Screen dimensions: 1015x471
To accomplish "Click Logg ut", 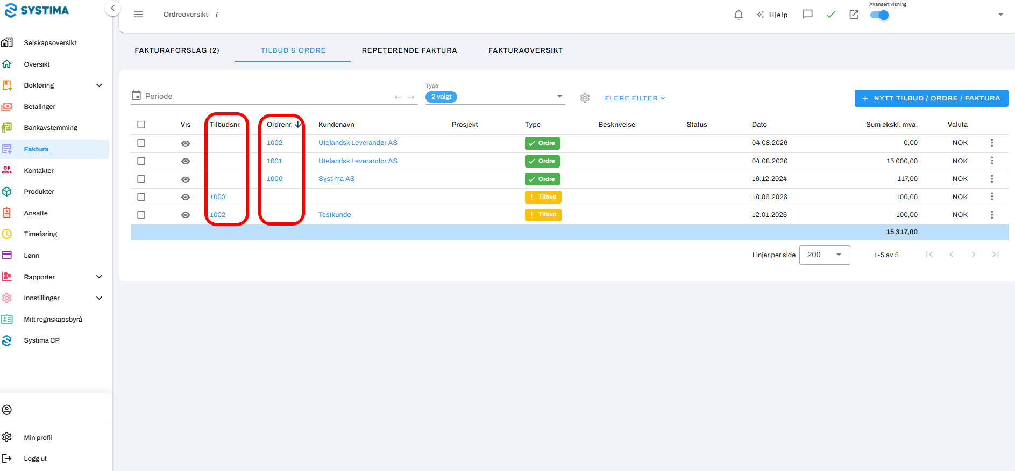I will 35,459.
